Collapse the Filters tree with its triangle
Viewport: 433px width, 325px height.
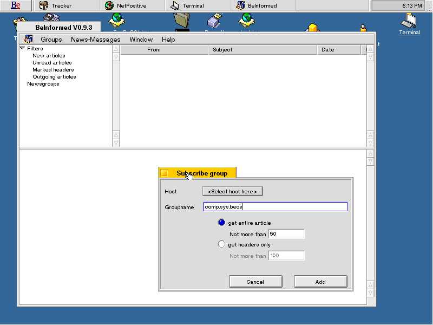click(22, 48)
